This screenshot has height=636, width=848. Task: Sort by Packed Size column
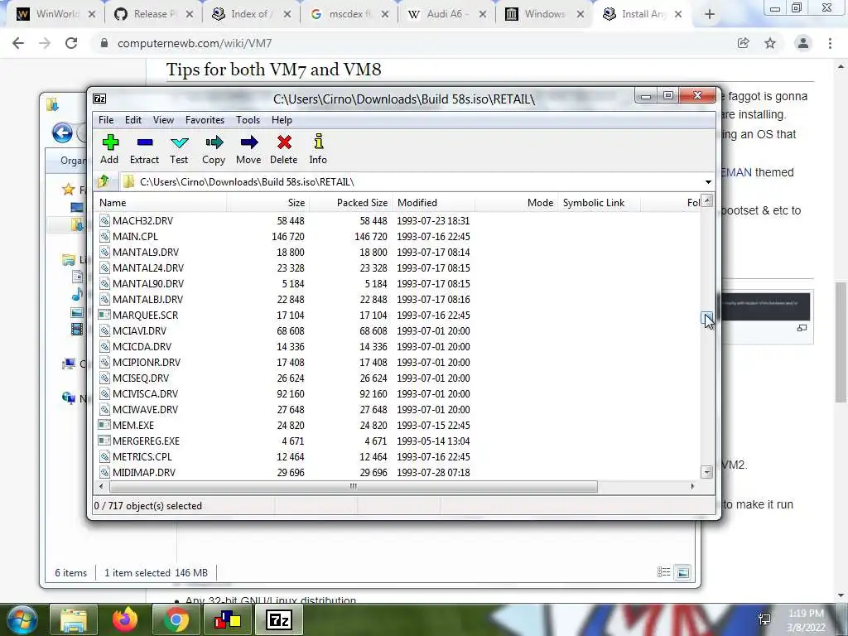coord(350,203)
